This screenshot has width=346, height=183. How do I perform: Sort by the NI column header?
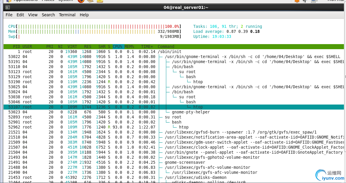pyautogui.click(x=60, y=46)
